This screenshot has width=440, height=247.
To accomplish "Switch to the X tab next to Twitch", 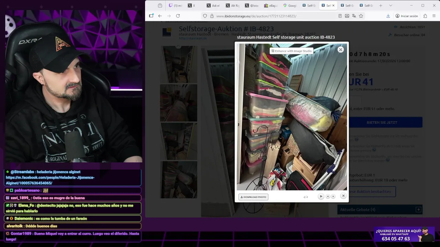I will pos(194,5).
